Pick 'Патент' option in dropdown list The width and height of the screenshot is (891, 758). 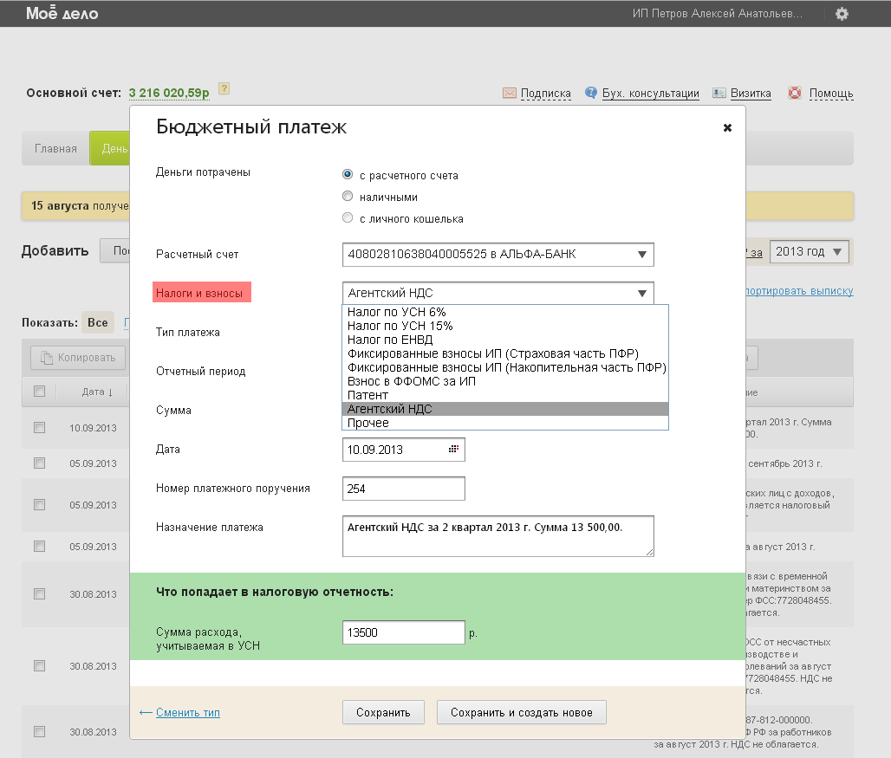tap(367, 395)
